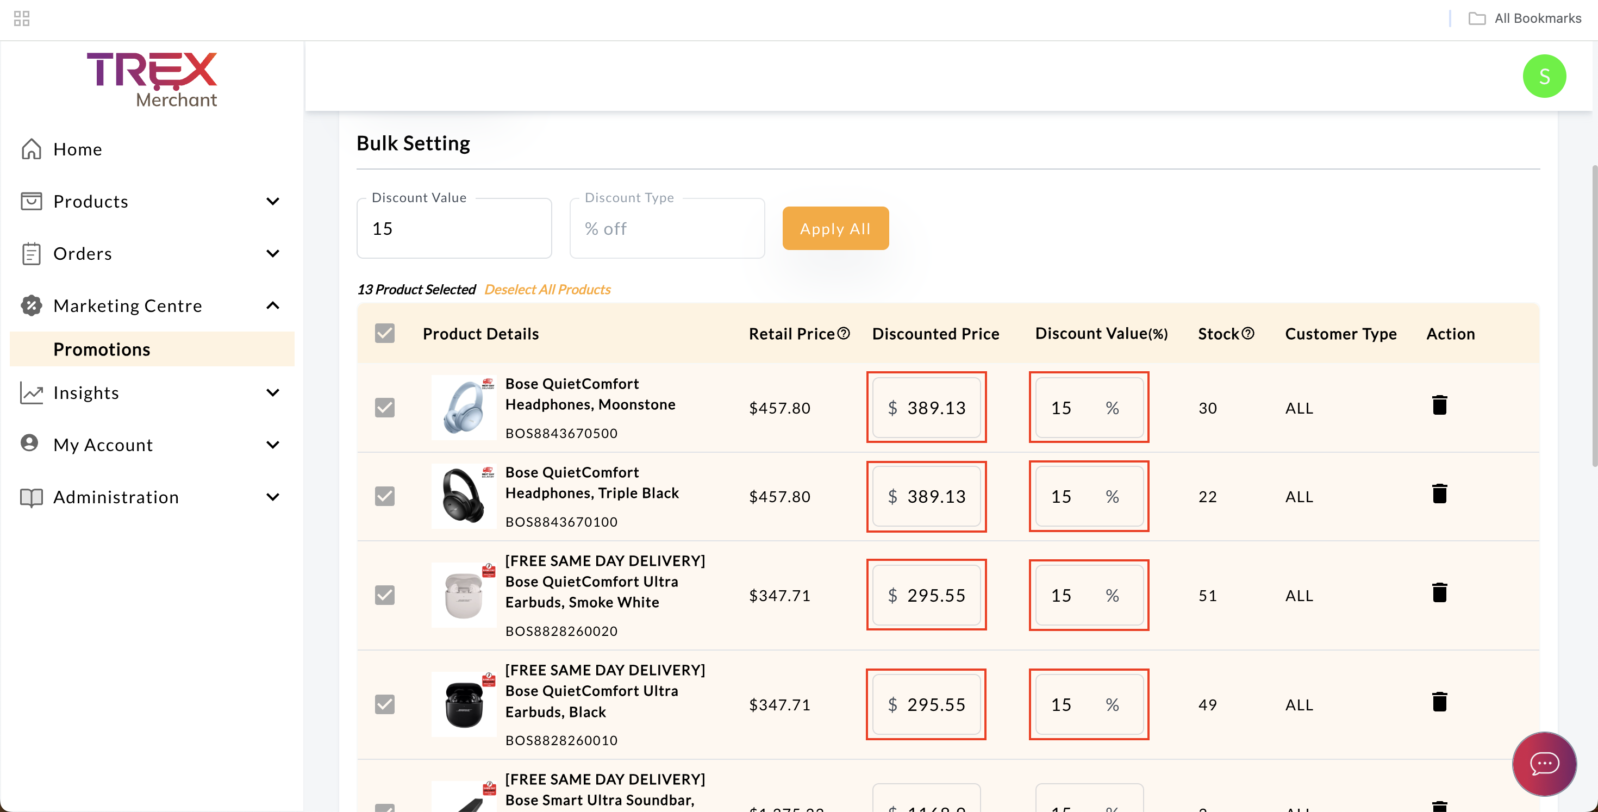Uncheck the Ultra Earbuds Black checkbox
The image size is (1598, 812).
click(x=385, y=704)
